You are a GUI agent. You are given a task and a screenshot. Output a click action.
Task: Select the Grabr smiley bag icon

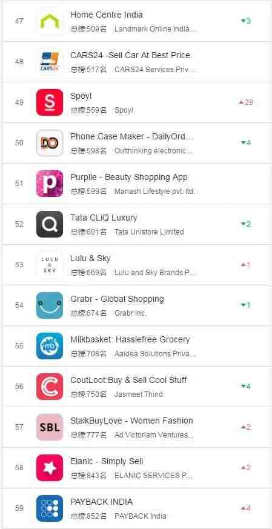(x=50, y=305)
